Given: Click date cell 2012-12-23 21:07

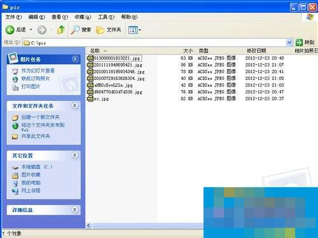Looking at the screenshot, I should pos(265,65).
